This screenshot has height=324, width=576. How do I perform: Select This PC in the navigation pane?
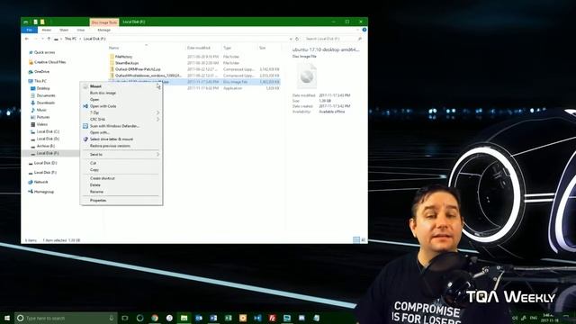pyautogui.click(x=40, y=81)
